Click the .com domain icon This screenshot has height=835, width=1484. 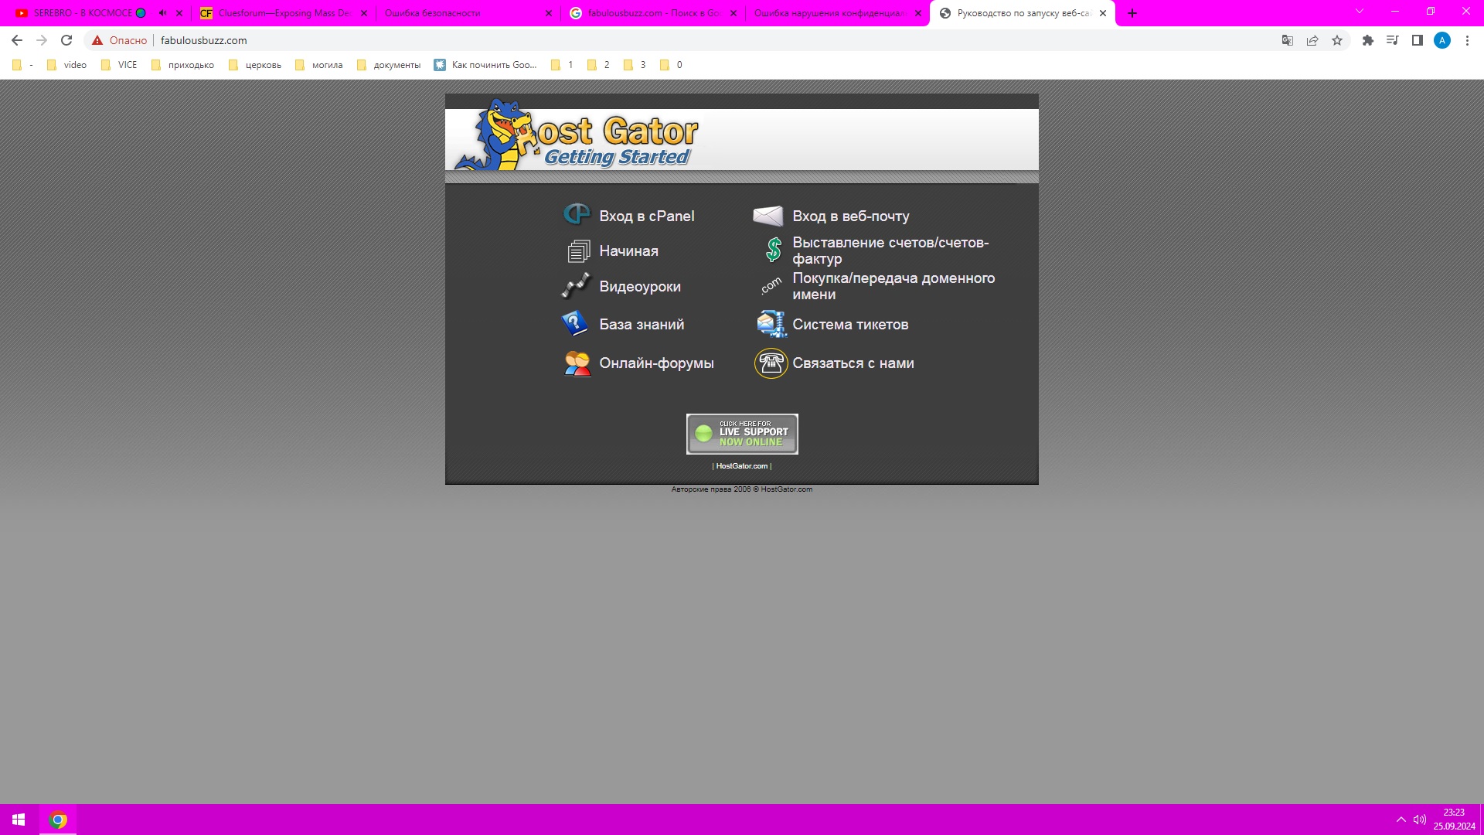click(x=771, y=286)
